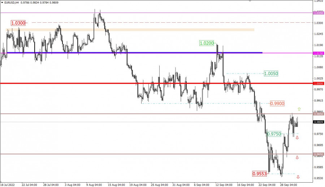This screenshot has width=325, height=187.
Task: Click the red down arrow below 0.9750 label
Action: pos(297,138)
